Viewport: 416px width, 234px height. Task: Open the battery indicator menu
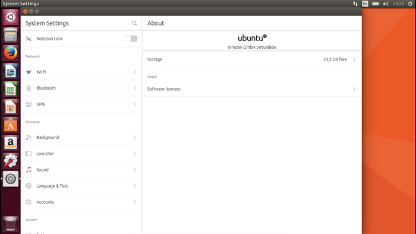[376, 4]
